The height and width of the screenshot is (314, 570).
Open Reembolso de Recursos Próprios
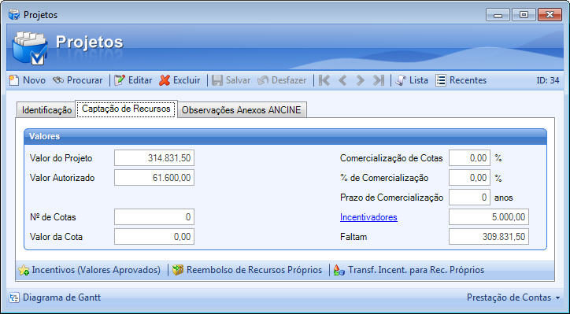tap(247, 270)
